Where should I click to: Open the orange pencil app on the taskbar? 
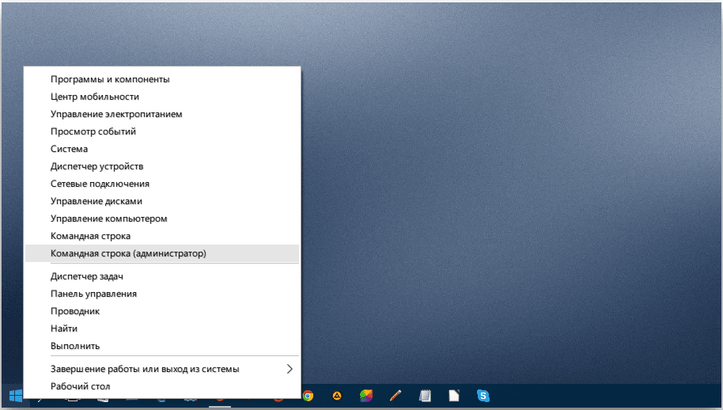(396, 396)
